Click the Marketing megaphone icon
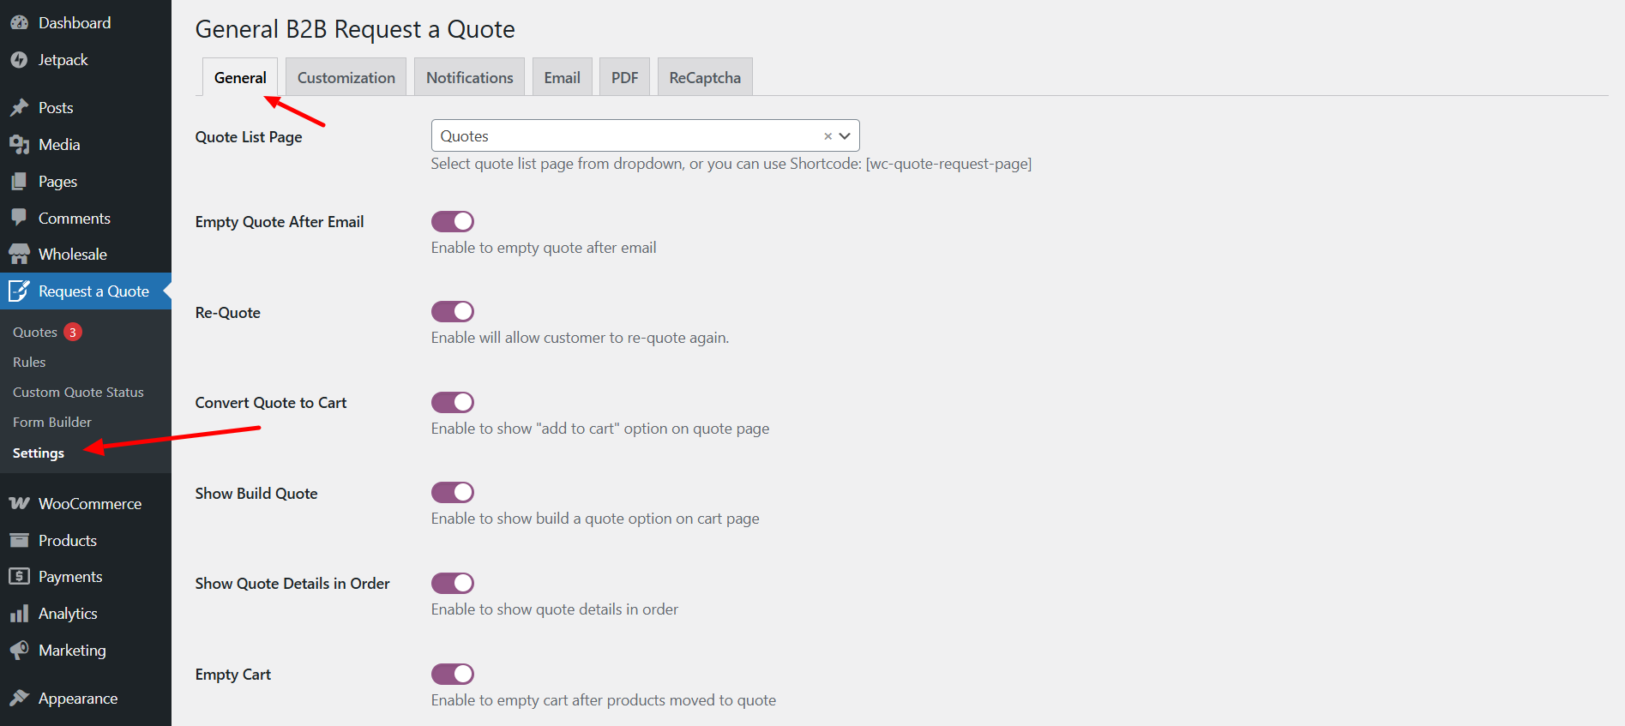 click(x=19, y=651)
